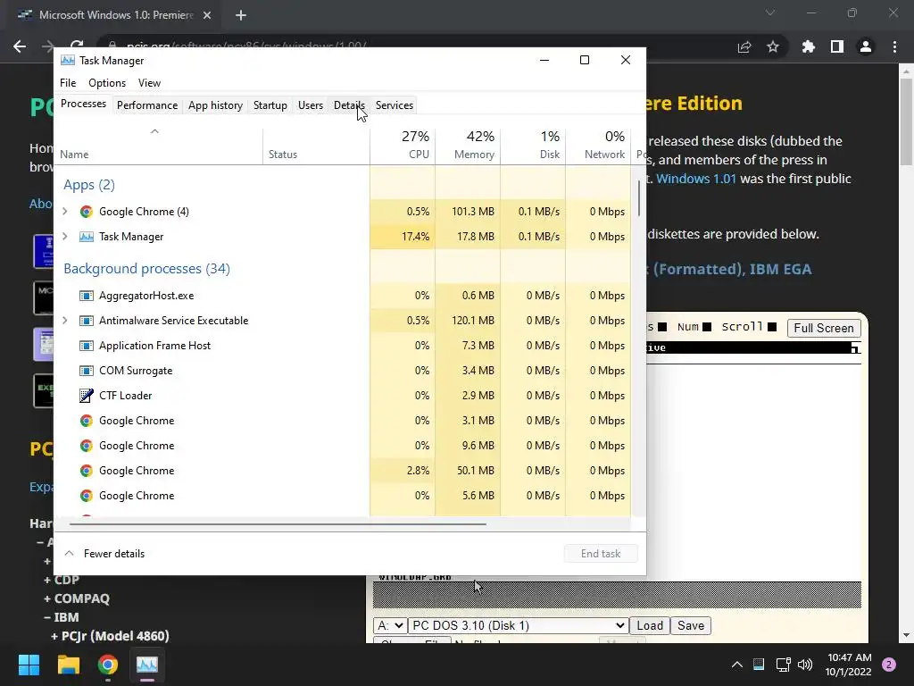Image resolution: width=914 pixels, height=686 pixels.
Task: Open the PC DOS 3.10 (Disk 1) dropdown
Action: [x=519, y=625]
